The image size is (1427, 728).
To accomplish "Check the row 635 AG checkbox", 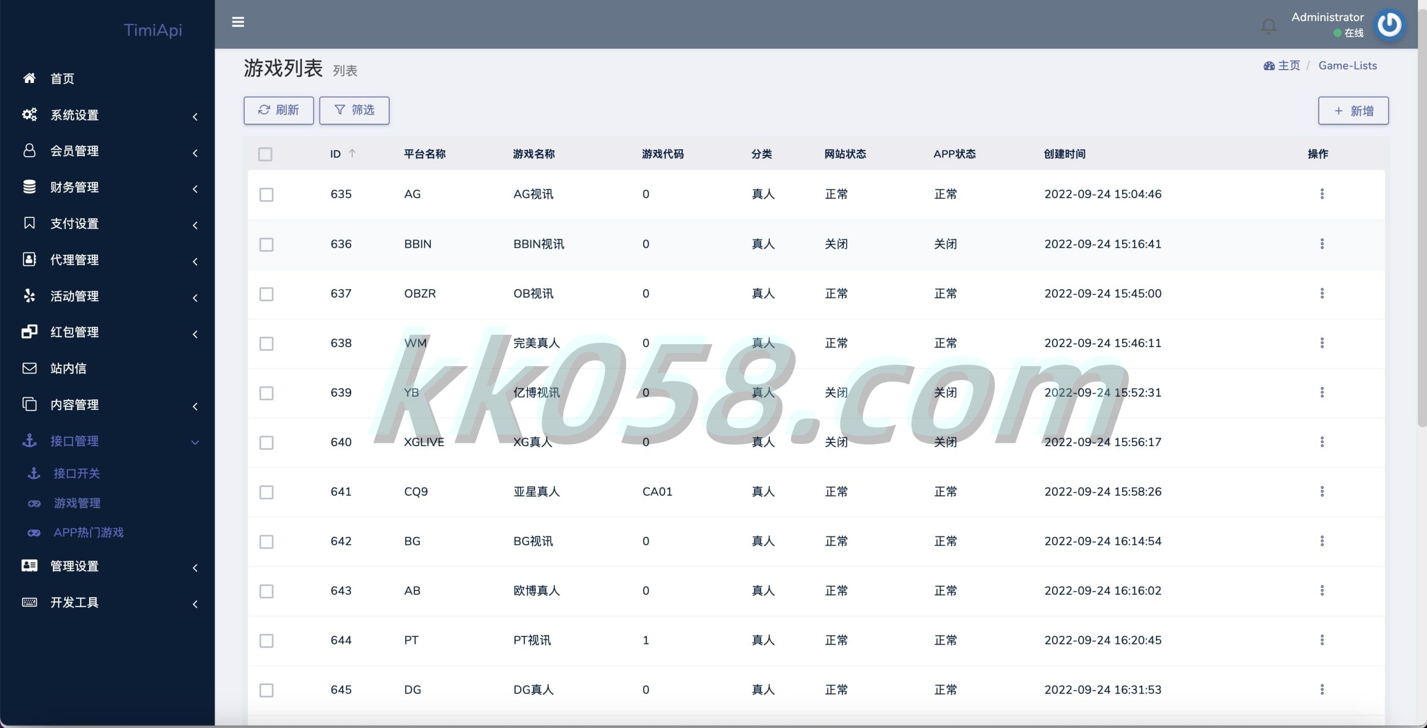I will coord(266,195).
